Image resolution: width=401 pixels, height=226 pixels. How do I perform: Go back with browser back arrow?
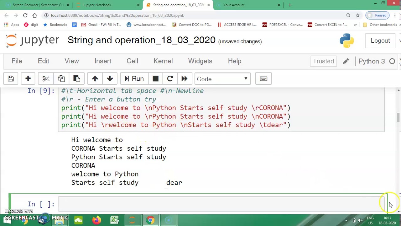tap(7, 15)
